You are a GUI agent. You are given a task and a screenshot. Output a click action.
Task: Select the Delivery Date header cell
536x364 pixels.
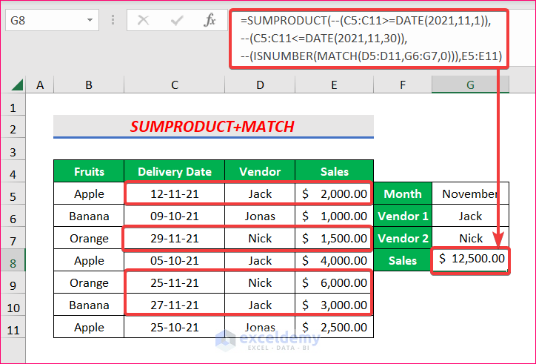(175, 171)
